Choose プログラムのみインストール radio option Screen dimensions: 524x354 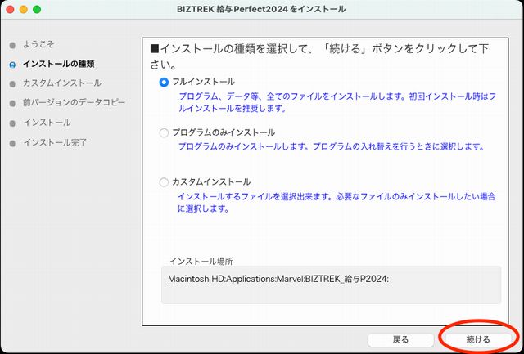[x=164, y=133]
